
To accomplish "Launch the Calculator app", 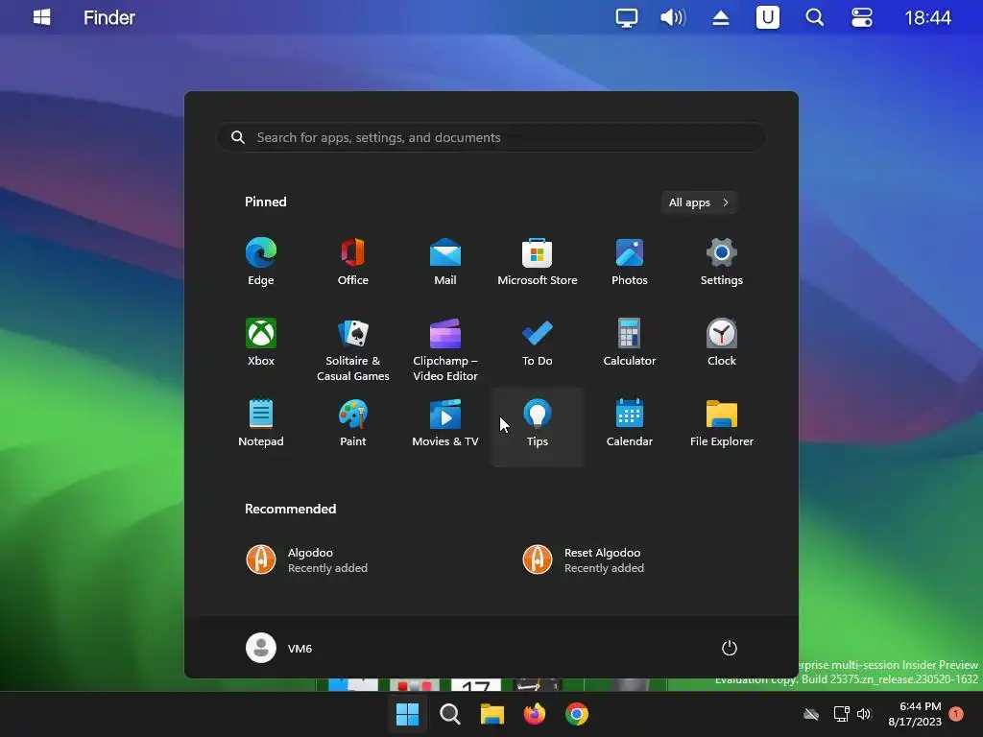I will [630, 342].
